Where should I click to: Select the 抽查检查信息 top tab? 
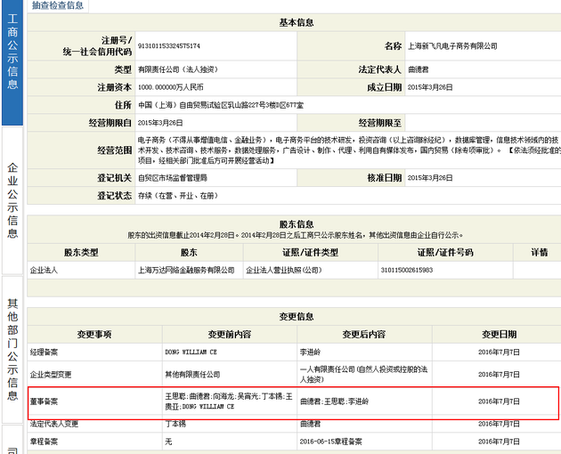click(57, 5)
